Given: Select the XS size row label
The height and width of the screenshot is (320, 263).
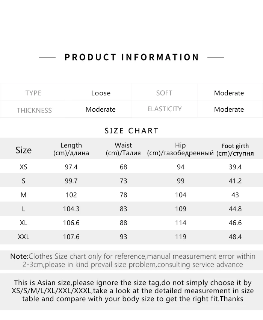Looking at the screenshot, I should pos(23,167).
